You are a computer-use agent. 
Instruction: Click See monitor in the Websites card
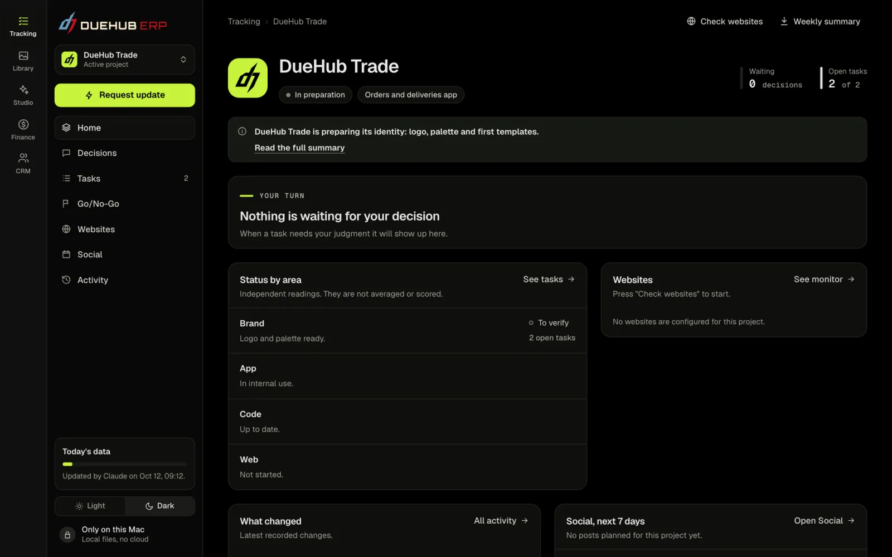[x=824, y=279]
